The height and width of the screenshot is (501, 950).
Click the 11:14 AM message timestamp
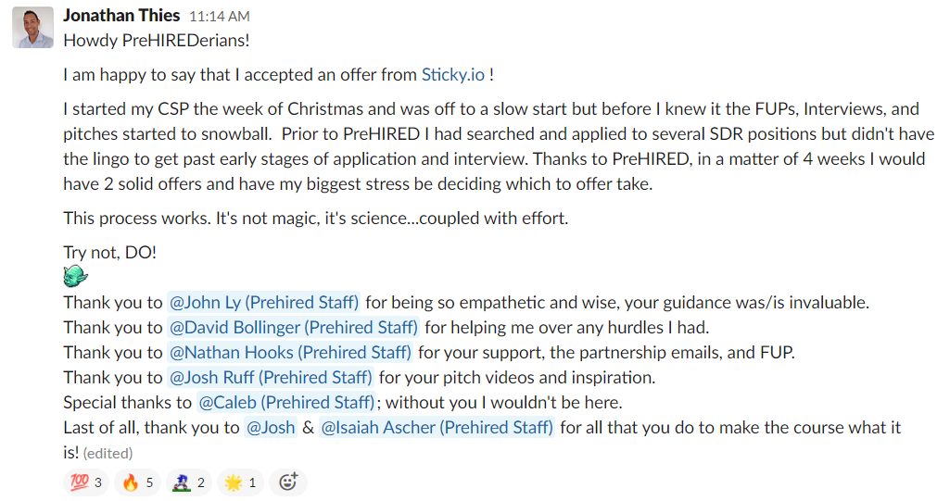point(219,17)
